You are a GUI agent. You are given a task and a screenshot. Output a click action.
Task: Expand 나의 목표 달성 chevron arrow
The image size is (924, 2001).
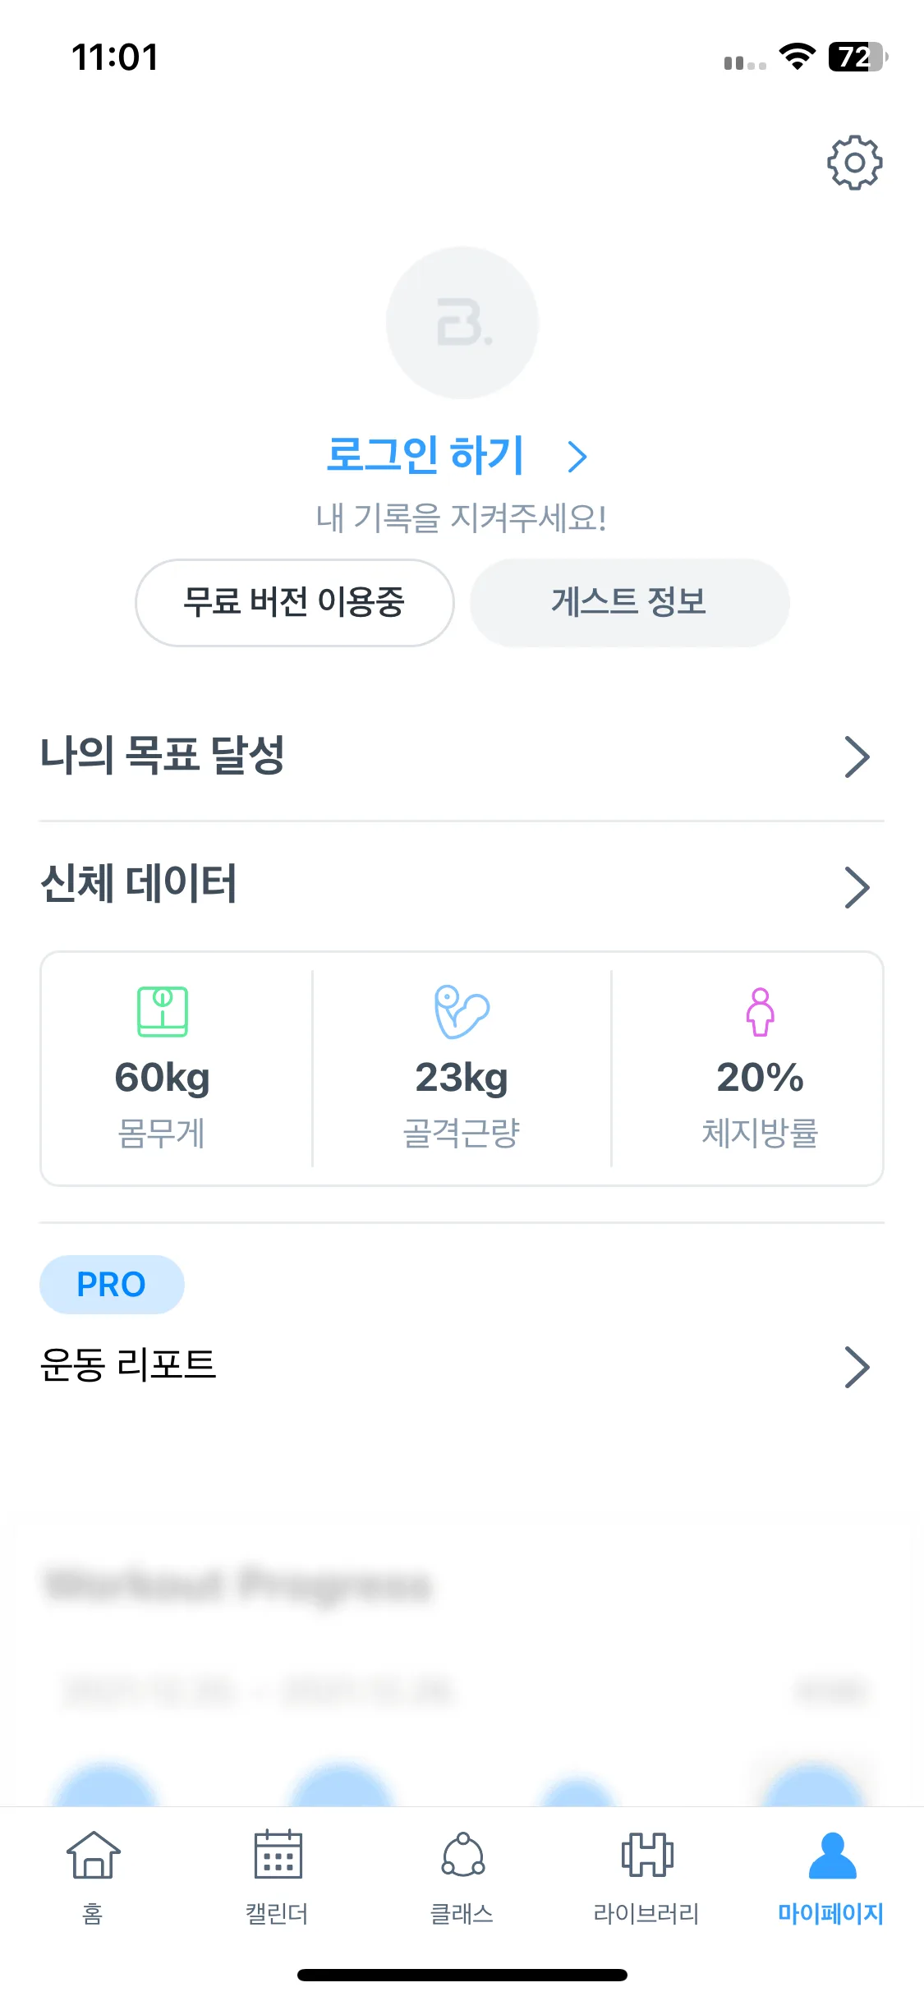point(857,757)
